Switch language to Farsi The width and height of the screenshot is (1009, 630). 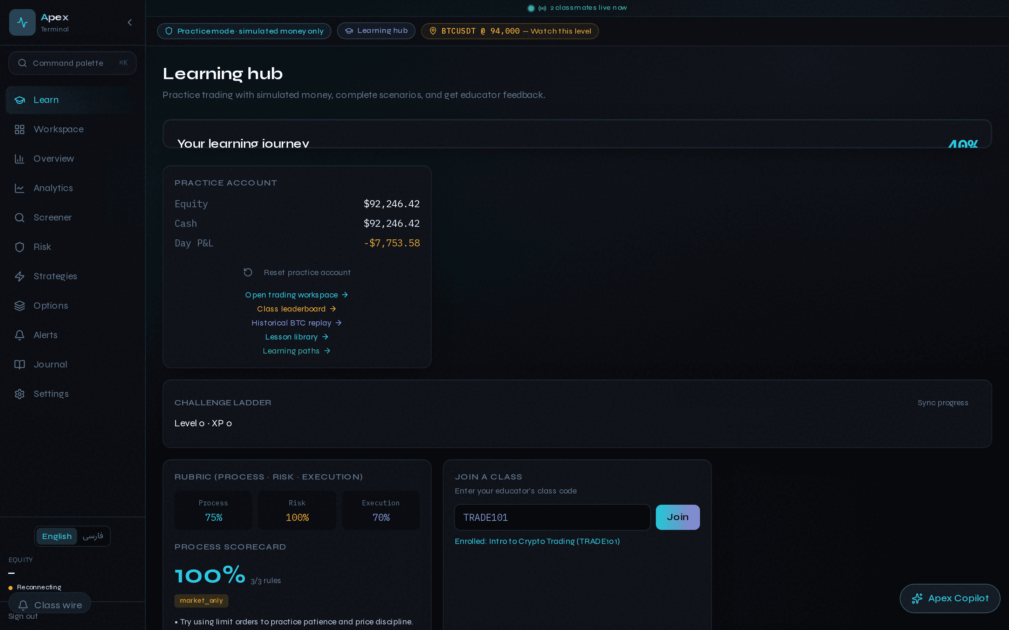tap(93, 536)
